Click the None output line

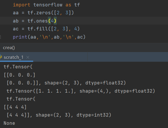9,123
